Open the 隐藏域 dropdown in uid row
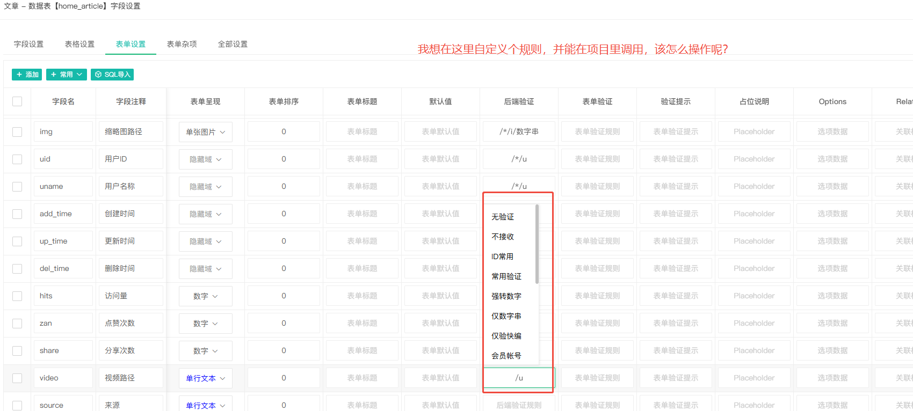 [x=205, y=159]
